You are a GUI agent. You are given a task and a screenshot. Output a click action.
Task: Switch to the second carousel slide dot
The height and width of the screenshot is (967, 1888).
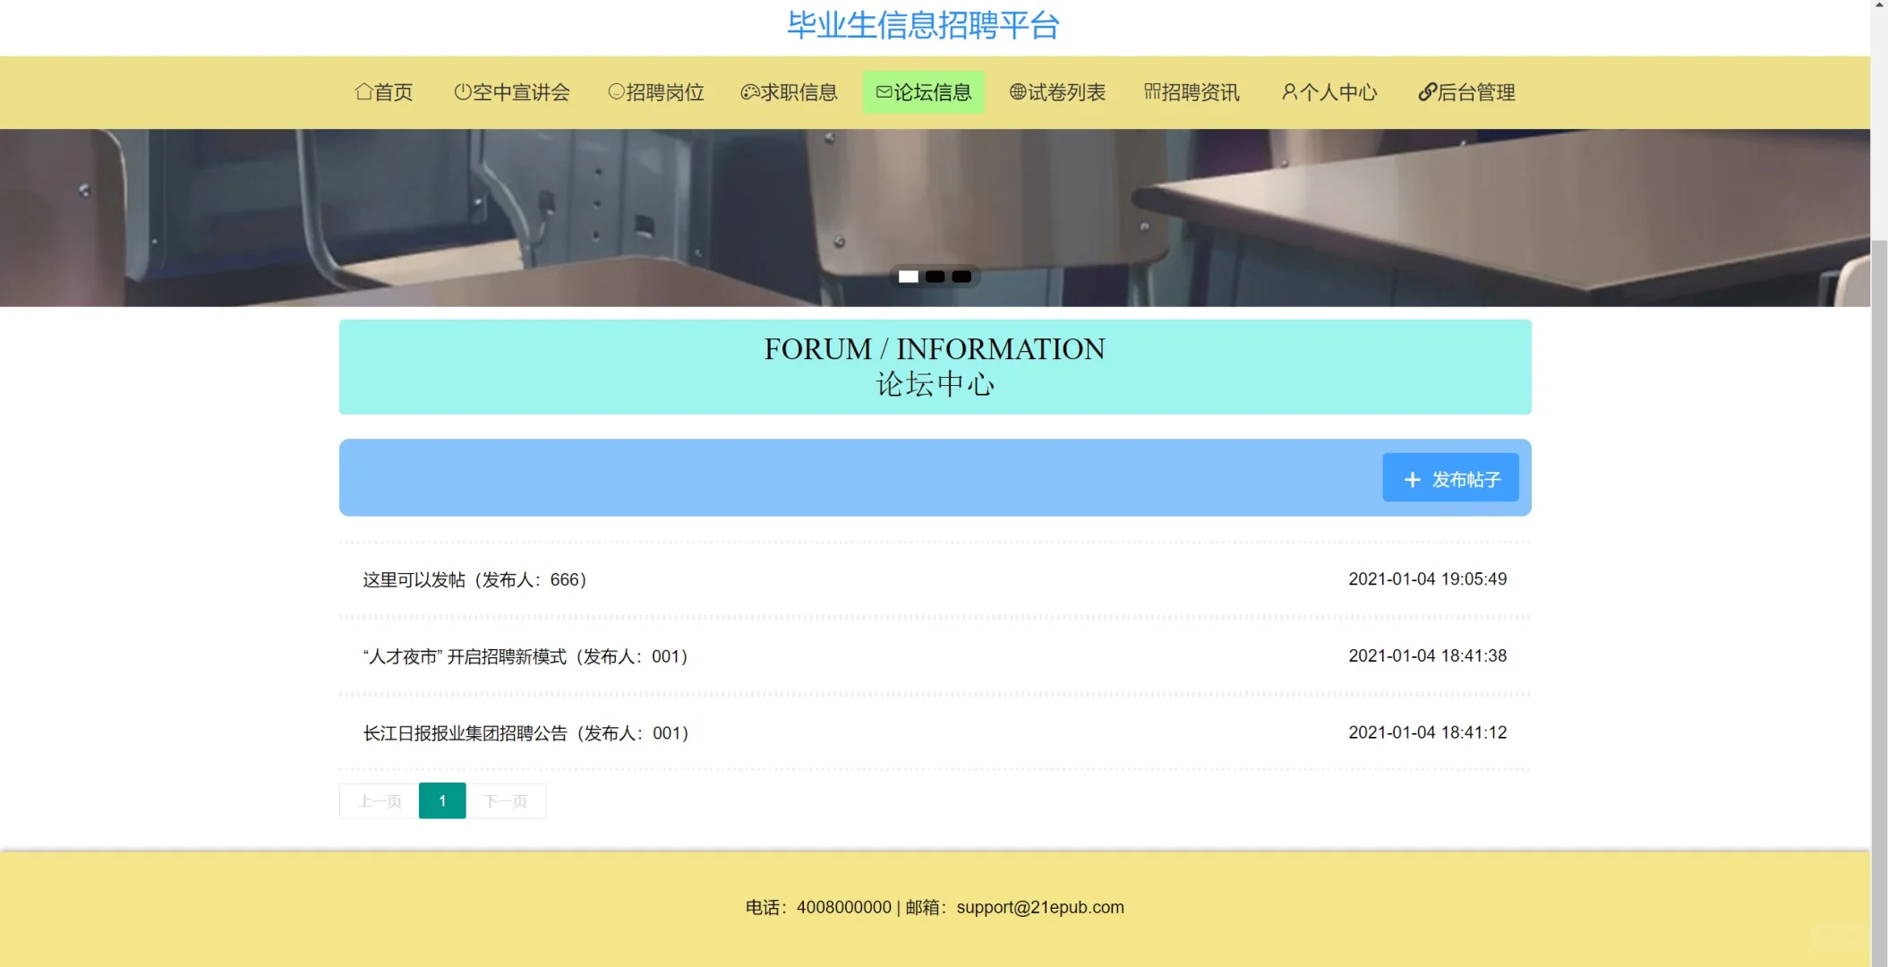pyautogui.click(x=934, y=276)
